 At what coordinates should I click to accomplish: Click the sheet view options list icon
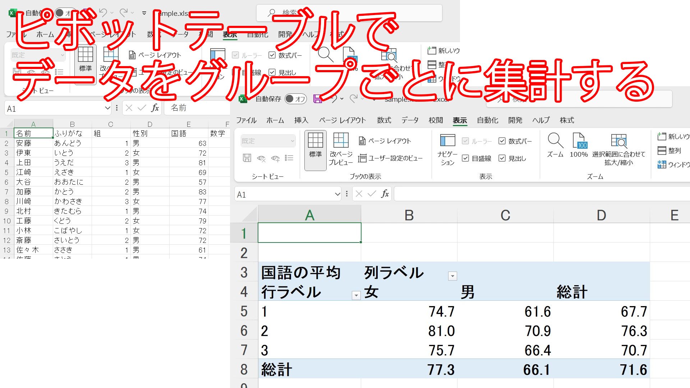[289, 158]
